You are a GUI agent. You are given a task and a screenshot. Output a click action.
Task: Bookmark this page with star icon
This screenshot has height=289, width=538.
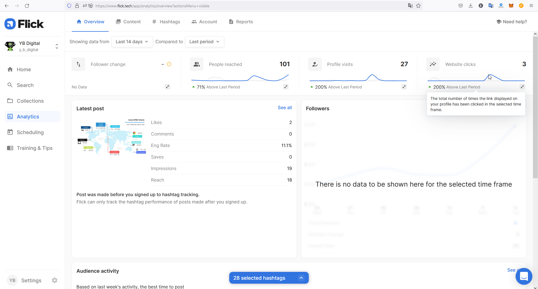(x=418, y=6)
